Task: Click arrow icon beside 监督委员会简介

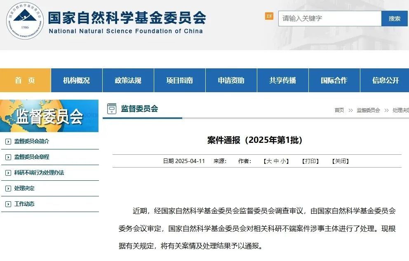Action: pos(8,142)
